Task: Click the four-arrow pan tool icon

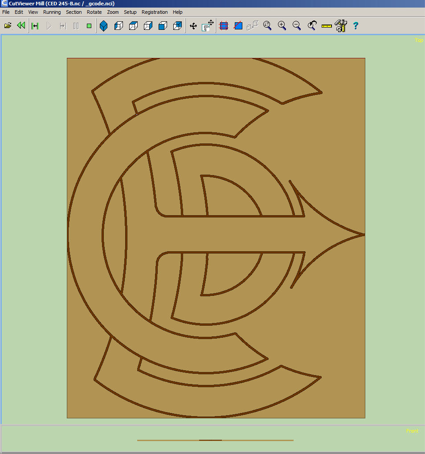Action: [x=193, y=26]
